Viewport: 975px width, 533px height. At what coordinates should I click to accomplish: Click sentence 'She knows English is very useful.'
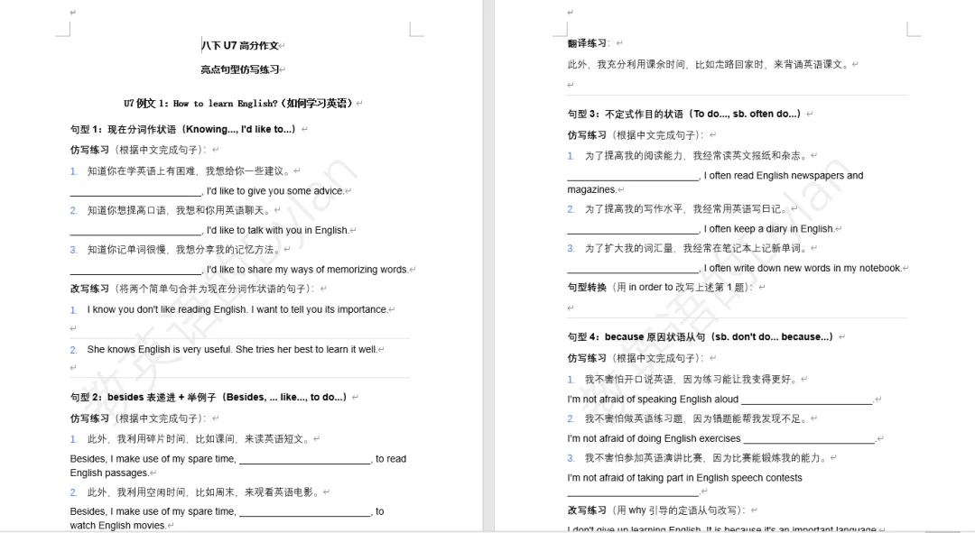click(160, 349)
